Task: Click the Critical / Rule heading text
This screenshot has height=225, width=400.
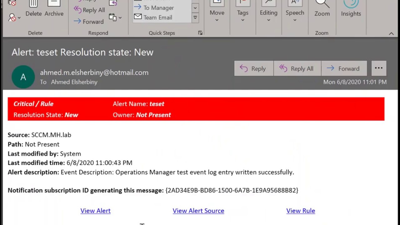Action: click(33, 104)
